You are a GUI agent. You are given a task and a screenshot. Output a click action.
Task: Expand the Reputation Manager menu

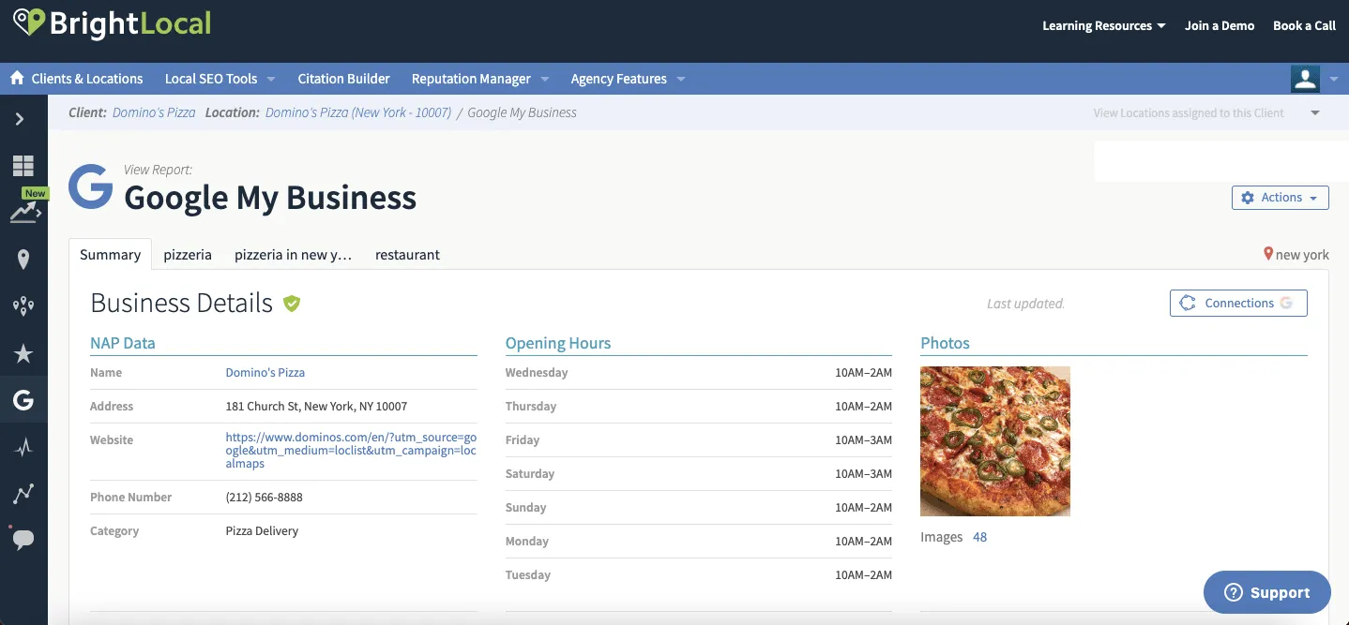480,79
